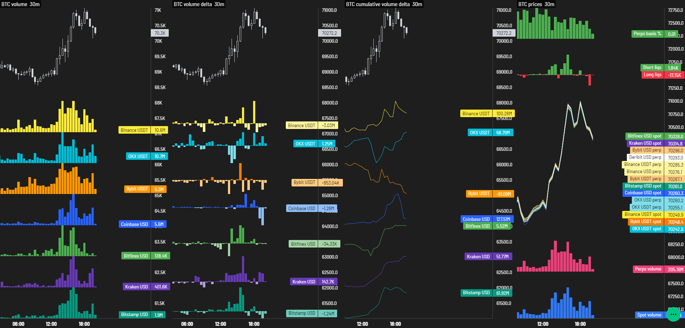Select the 'Bitfinex USD spot' price tag

pyautogui.click(x=645, y=136)
